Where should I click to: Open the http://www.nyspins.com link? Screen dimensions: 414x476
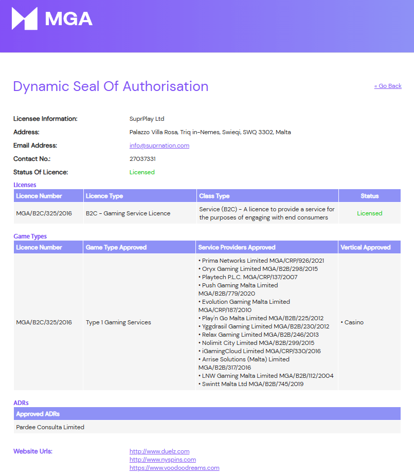point(163,460)
